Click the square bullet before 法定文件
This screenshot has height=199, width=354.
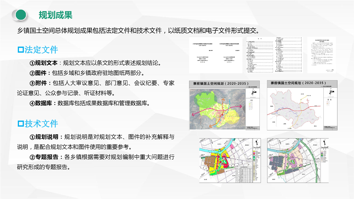(x=20, y=50)
